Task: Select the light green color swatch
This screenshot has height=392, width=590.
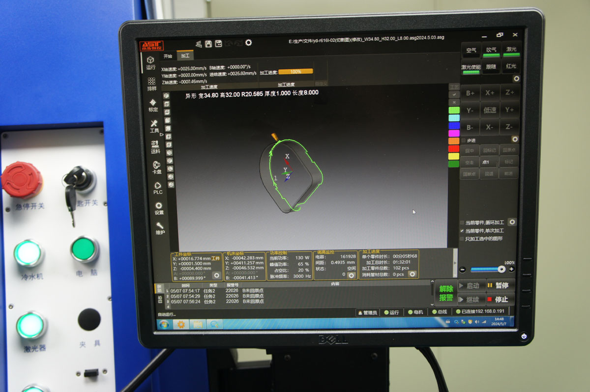Action: (454, 110)
